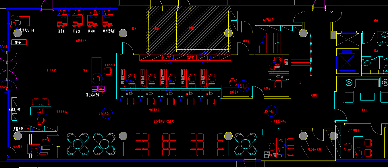Image resolution: width=388 pixels, height=168 pixels.
Task: Select the 封闭现金区 label
Action: click(x=154, y=110)
